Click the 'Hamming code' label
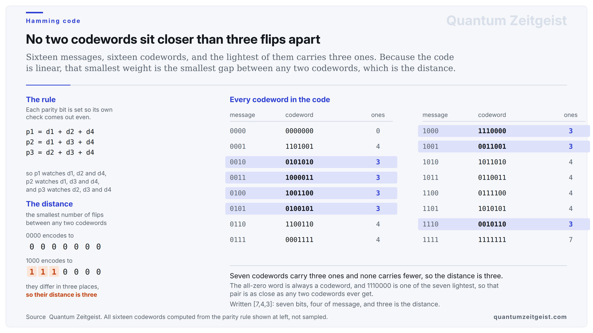Screen dimensions: 593x333 coord(53,21)
